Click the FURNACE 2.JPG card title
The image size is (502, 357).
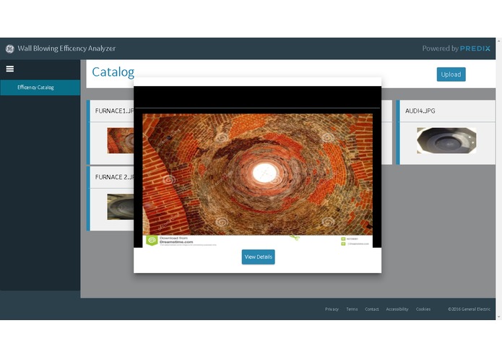[114, 177]
